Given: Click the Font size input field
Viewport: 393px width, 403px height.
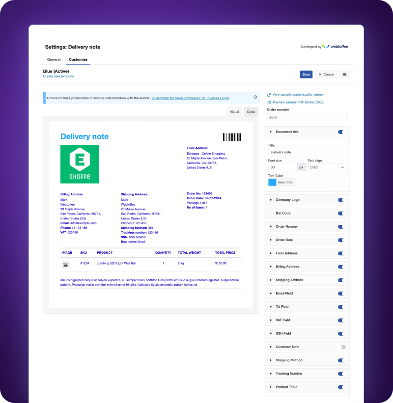Looking at the screenshot, I should tap(282, 167).
